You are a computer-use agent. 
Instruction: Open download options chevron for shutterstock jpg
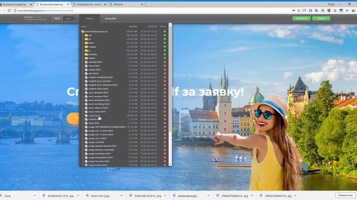[78, 196]
